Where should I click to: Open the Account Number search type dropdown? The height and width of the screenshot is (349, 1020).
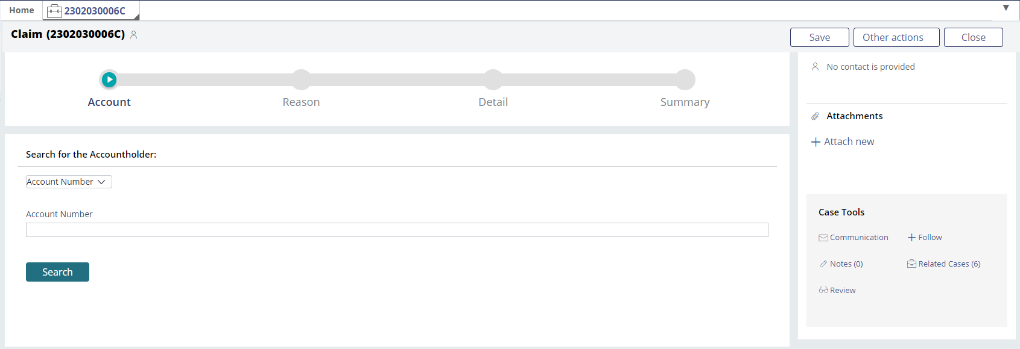(x=69, y=182)
